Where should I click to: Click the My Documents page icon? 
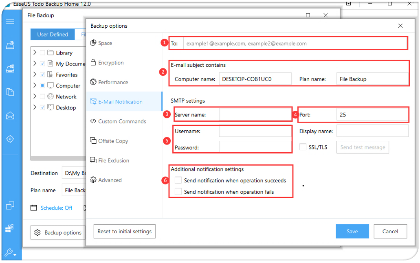click(50, 64)
